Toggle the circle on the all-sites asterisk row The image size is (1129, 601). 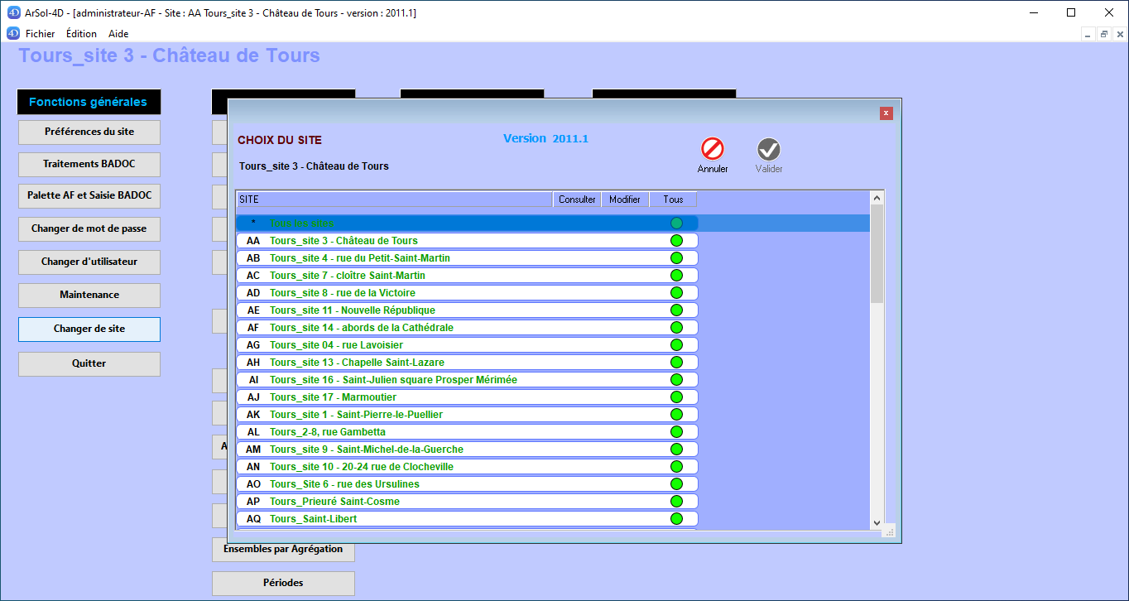pos(676,224)
